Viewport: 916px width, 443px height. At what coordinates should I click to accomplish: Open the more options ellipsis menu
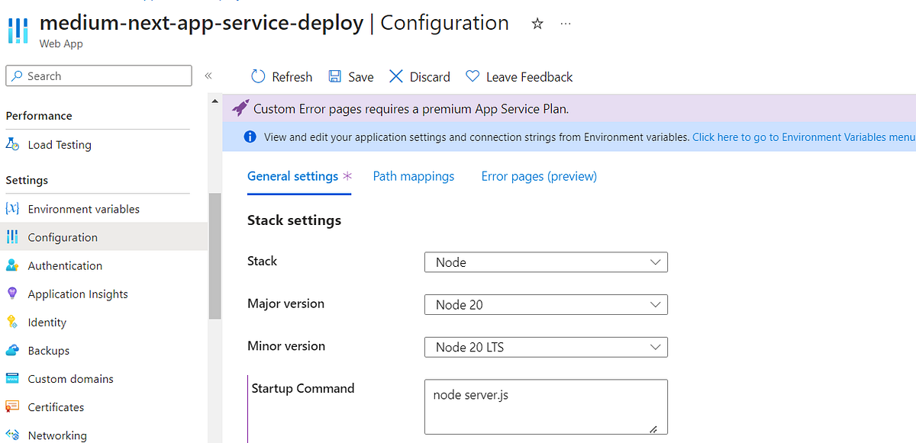click(x=566, y=24)
